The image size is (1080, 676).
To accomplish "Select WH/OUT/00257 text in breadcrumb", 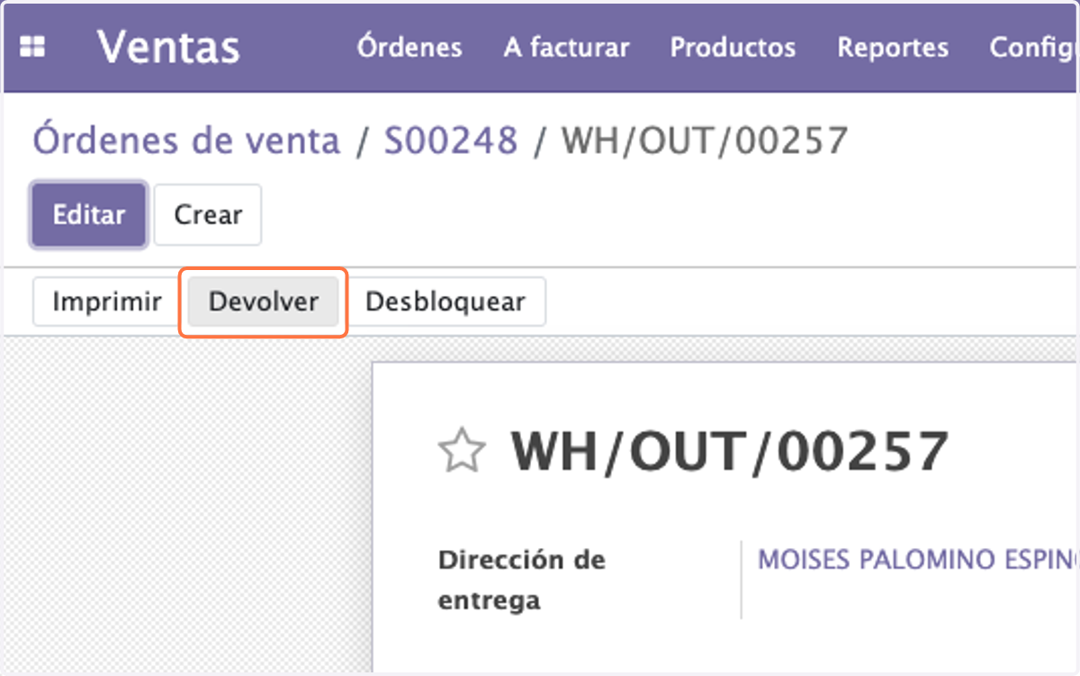I will coord(705,140).
